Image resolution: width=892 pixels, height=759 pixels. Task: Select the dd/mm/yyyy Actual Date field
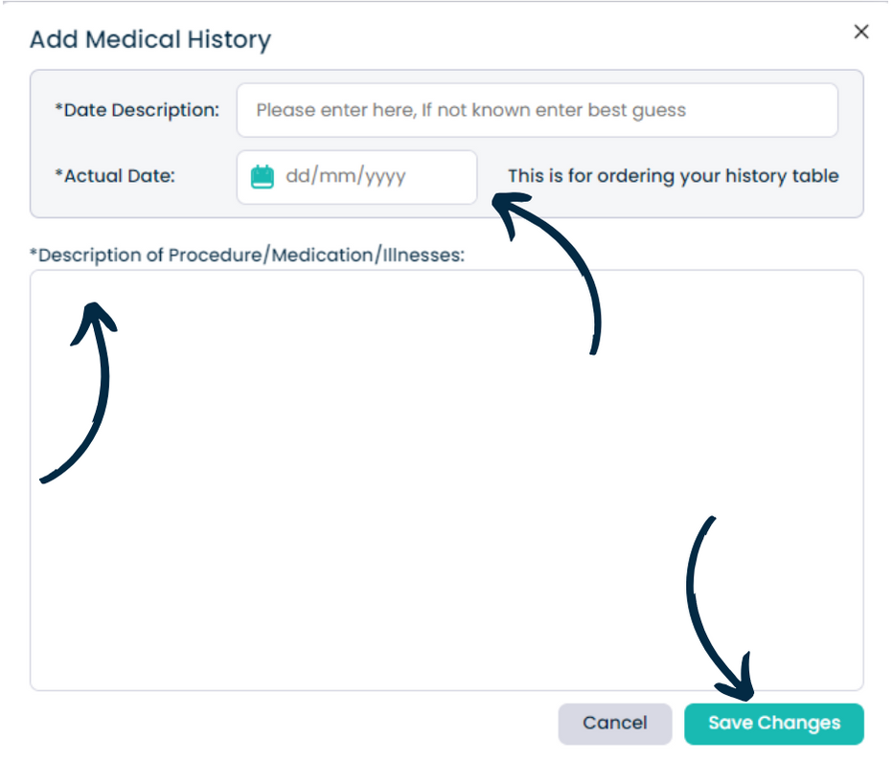[x=356, y=177]
